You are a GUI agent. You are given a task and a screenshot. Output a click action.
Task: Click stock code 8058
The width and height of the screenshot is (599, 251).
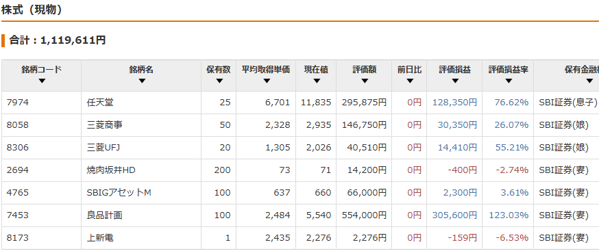[x=18, y=124]
